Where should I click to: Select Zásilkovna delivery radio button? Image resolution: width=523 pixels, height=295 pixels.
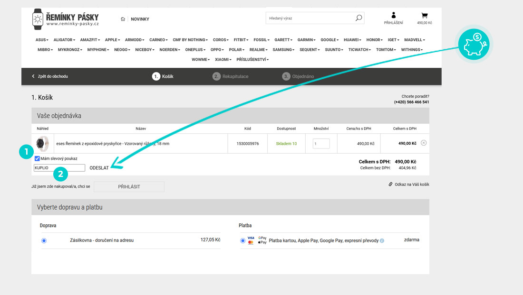pyautogui.click(x=44, y=240)
